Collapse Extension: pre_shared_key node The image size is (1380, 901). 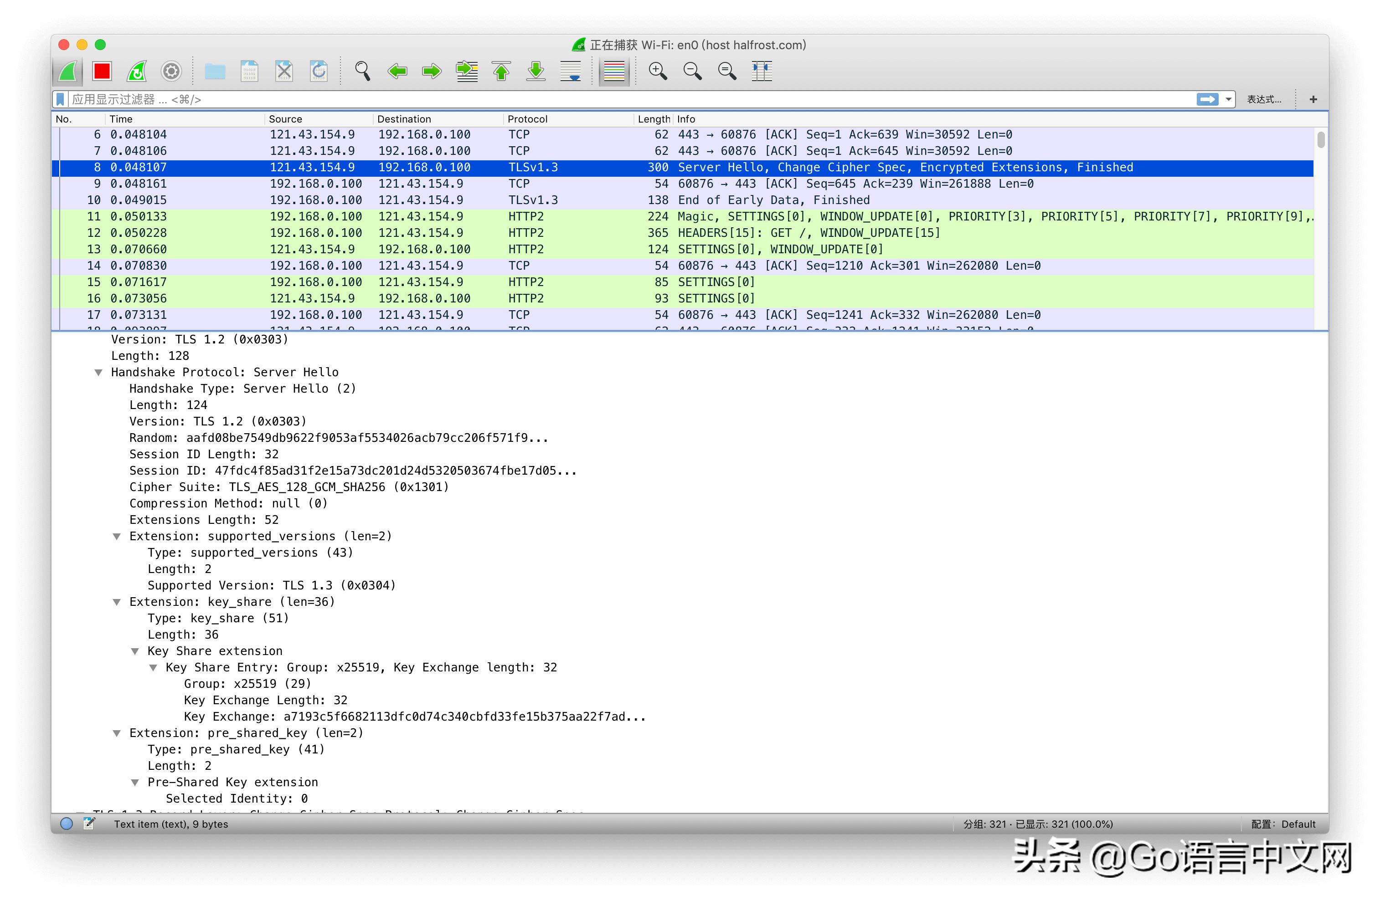(117, 733)
